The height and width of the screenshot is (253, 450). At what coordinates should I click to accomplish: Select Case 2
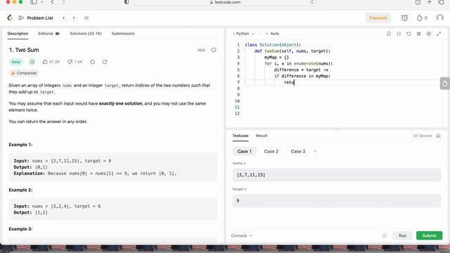pyautogui.click(x=271, y=151)
